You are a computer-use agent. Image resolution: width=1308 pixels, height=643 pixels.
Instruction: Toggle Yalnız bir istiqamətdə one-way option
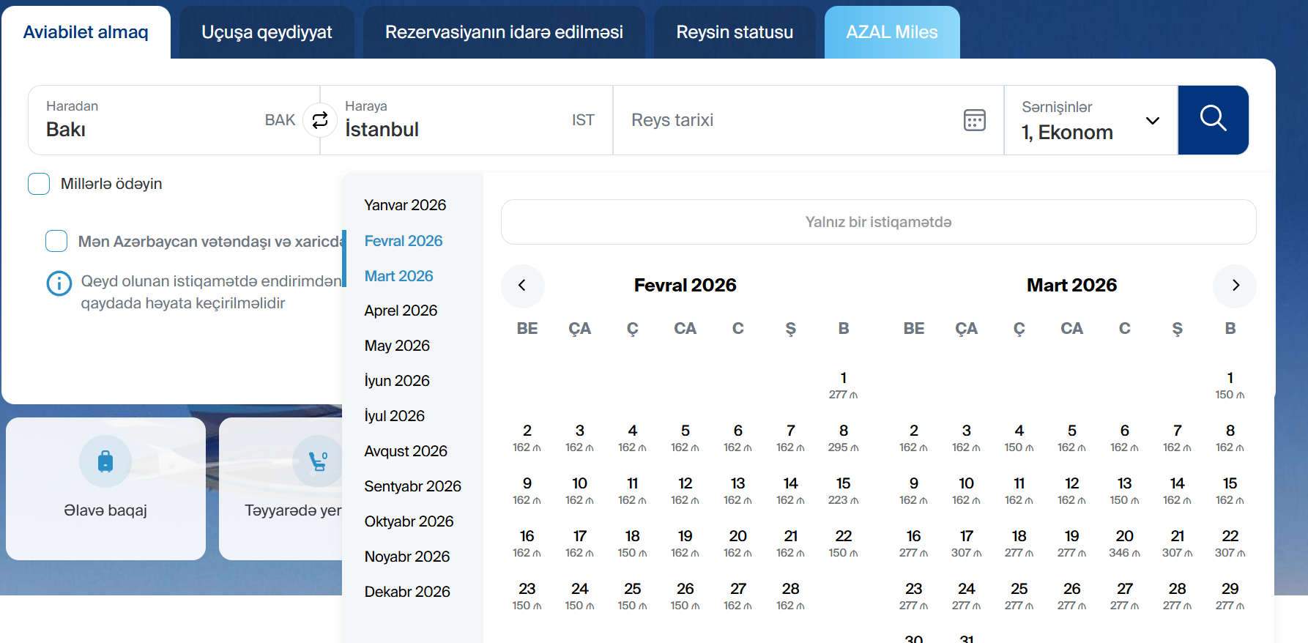tap(878, 222)
